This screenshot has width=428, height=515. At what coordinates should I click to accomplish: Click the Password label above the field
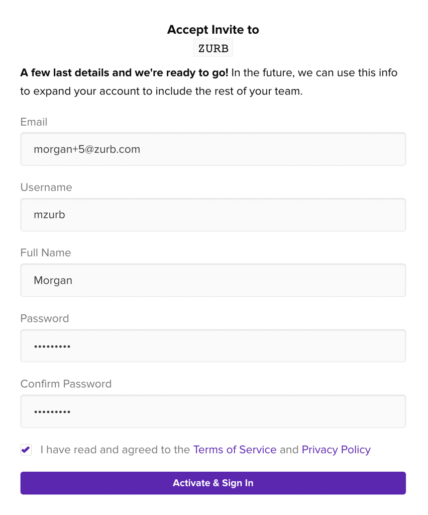coord(45,318)
